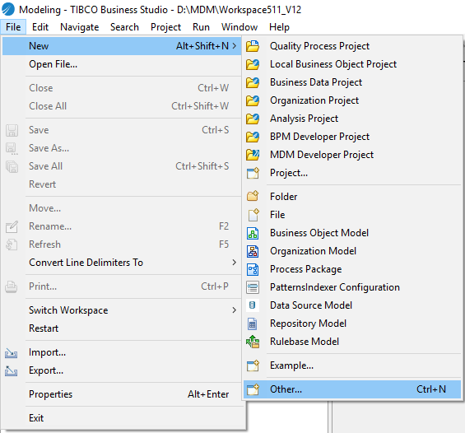Choose Folder in New submenu
The width and height of the screenshot is (465, 433).
click(x=352, y=197)
